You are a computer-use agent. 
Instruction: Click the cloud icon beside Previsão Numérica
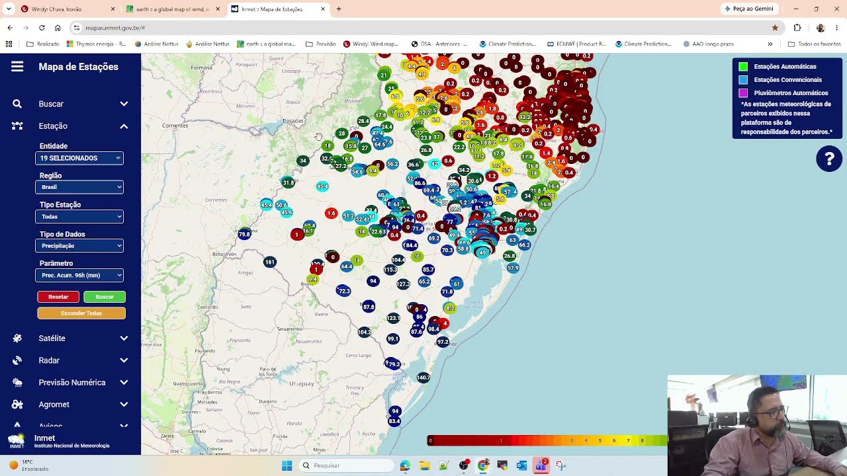click(17, 382)
